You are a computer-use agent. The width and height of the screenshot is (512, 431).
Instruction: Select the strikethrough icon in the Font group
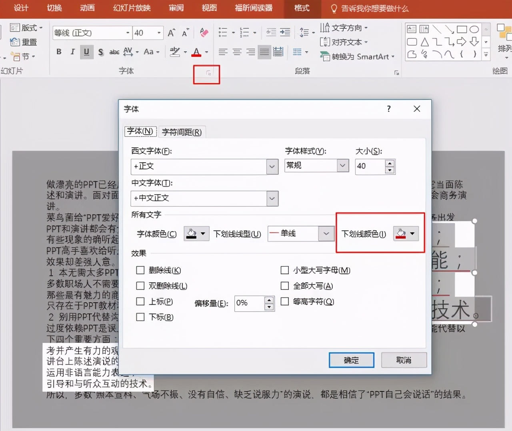pyautogui.click(x=101, y=52)
